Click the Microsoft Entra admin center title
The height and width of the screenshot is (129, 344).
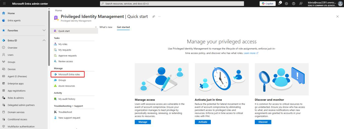pyautogui.click(x=30, y=4)
